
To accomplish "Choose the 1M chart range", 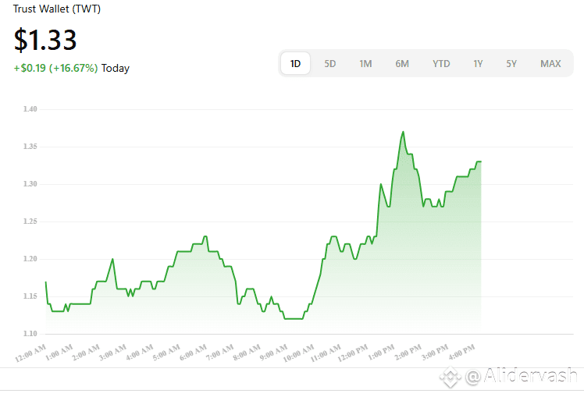I will [x=365, y=64].
